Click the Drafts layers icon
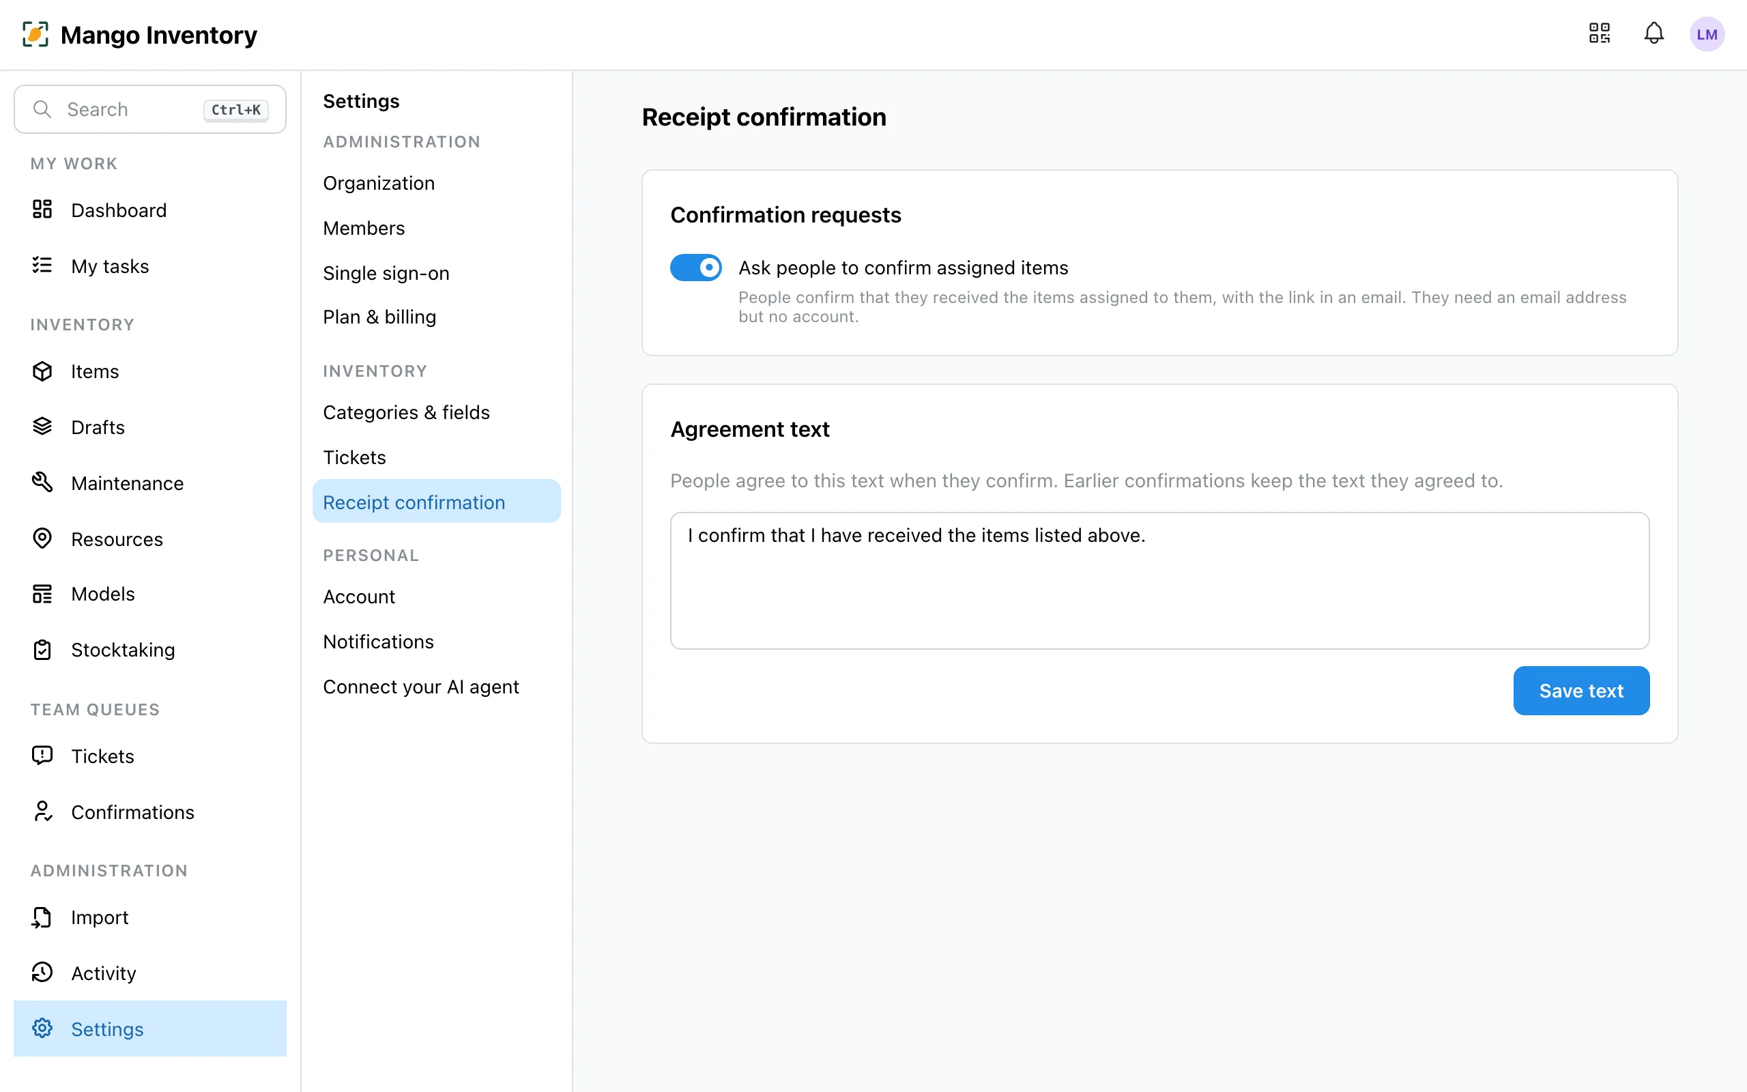This screenshot has height=1092, width=1747. pos(42,426)
